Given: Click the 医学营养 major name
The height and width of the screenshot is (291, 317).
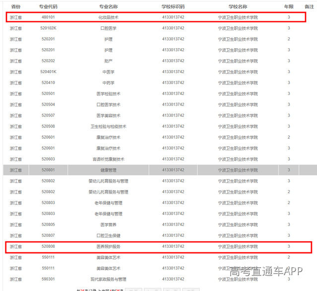Looking at the screenshot, I should point(108,225).
